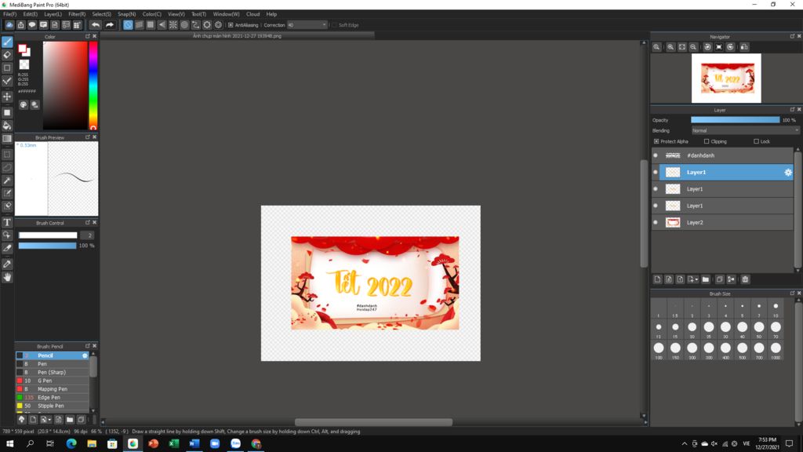
Task: Open the Snap(N) menu
Action: point(126,14)
